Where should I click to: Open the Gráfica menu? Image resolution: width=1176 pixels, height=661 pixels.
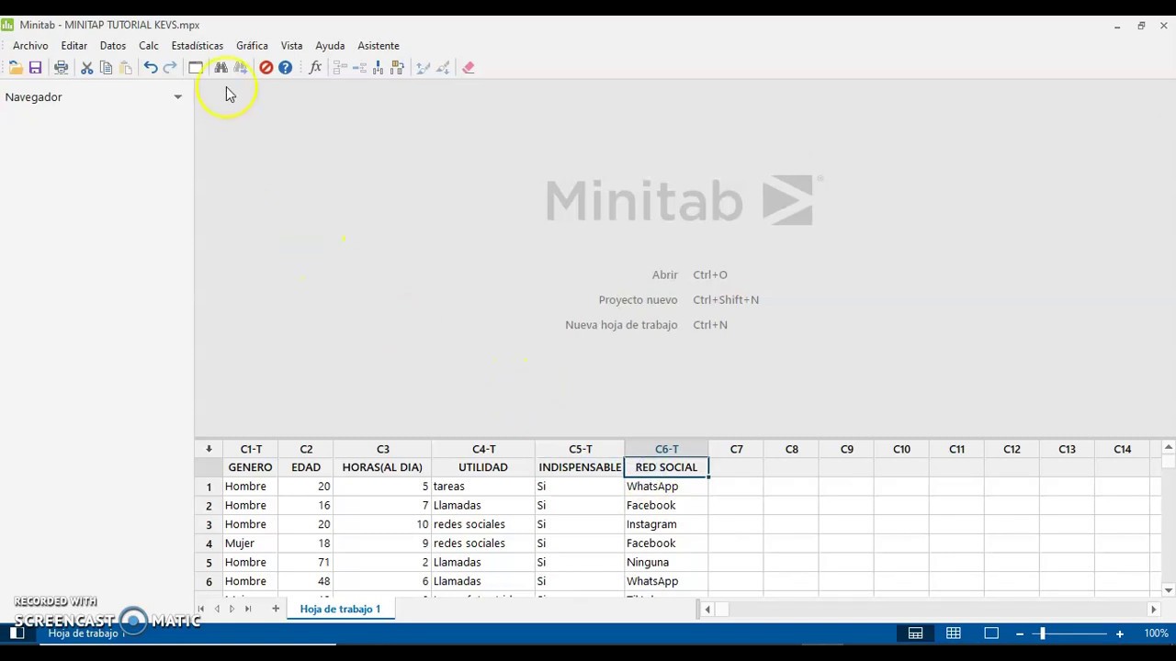coord(252,46)
